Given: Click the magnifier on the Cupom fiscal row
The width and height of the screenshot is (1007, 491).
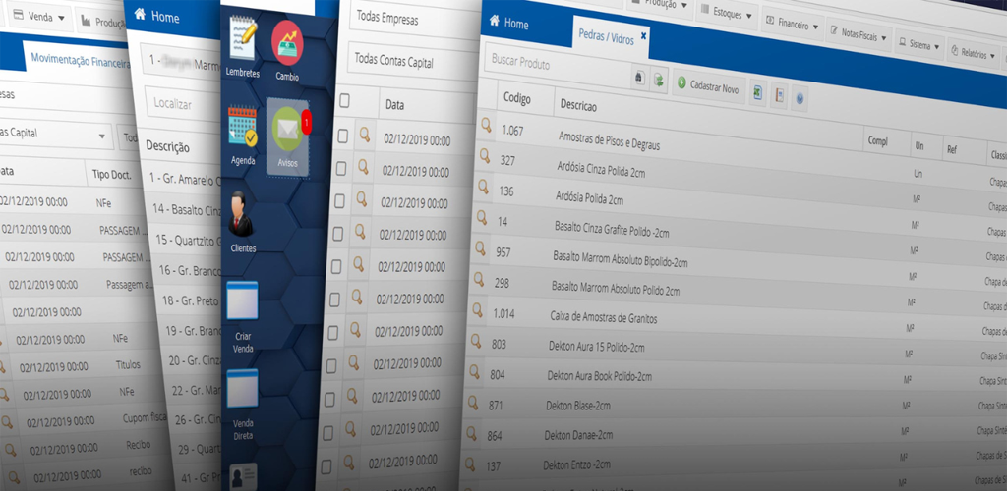Looking at the screenshot, I should (x=7, y=422).
